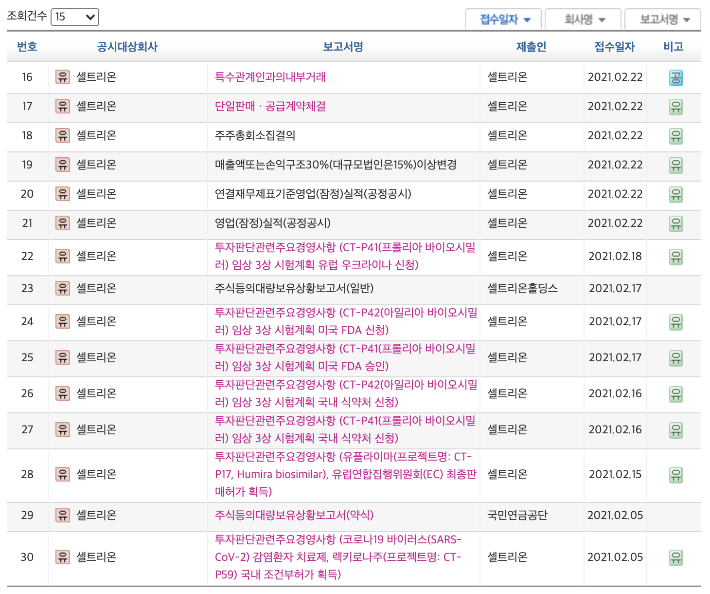710x594 pixels.
Task: Click the 유 market icon in row 17
Action: coord(63,106)
